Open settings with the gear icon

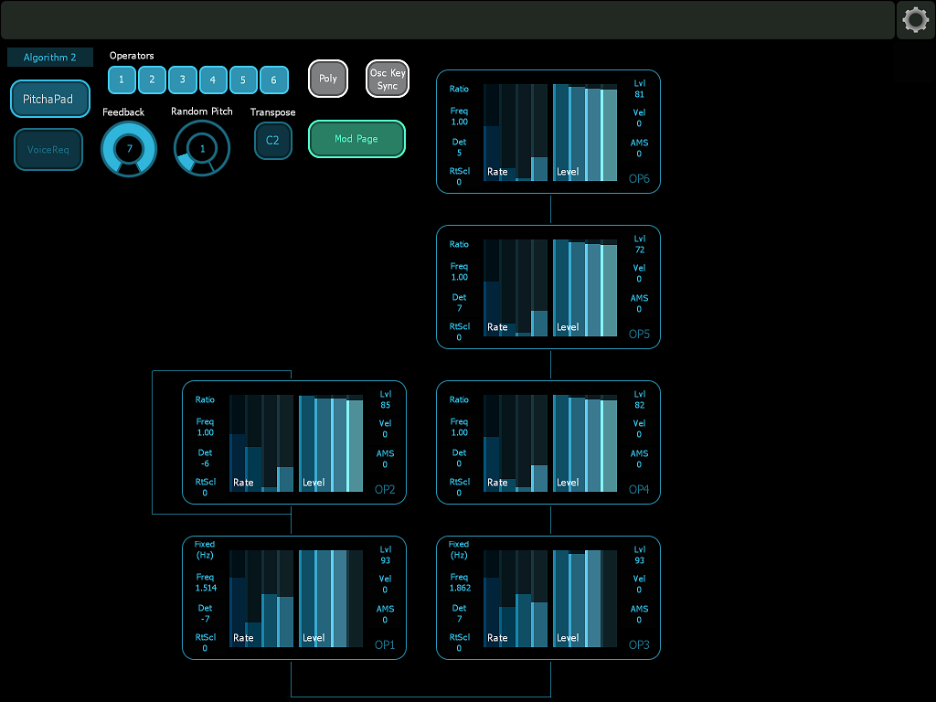915,20
